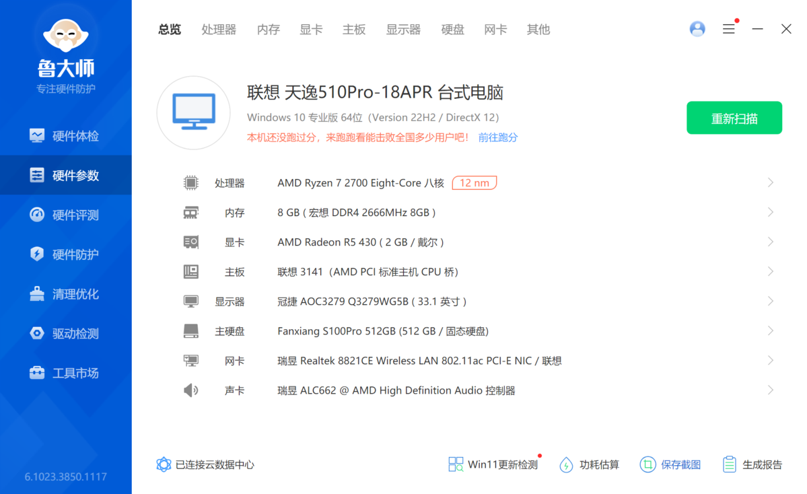Click 冠捷 AOC3279 Q3279WG5B monitor text

pyautogui.click(x=372, y=302)
